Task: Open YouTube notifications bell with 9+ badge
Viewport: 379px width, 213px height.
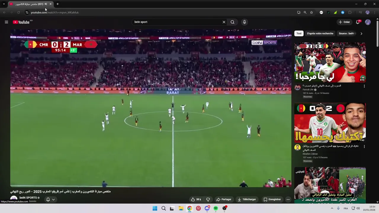Action: coord(358,22)
